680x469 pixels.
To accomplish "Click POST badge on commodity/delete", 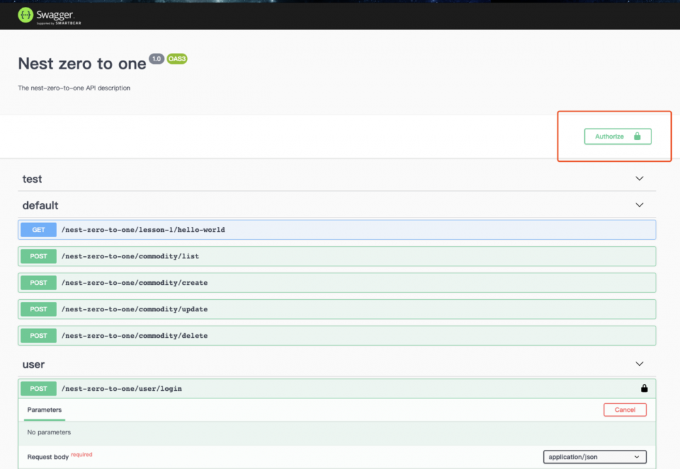I will [x=39, y=336].
